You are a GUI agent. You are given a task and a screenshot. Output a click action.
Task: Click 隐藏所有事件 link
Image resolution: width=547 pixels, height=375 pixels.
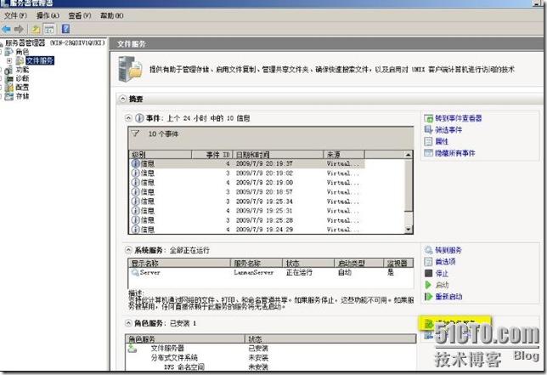[x=455, y=153]
